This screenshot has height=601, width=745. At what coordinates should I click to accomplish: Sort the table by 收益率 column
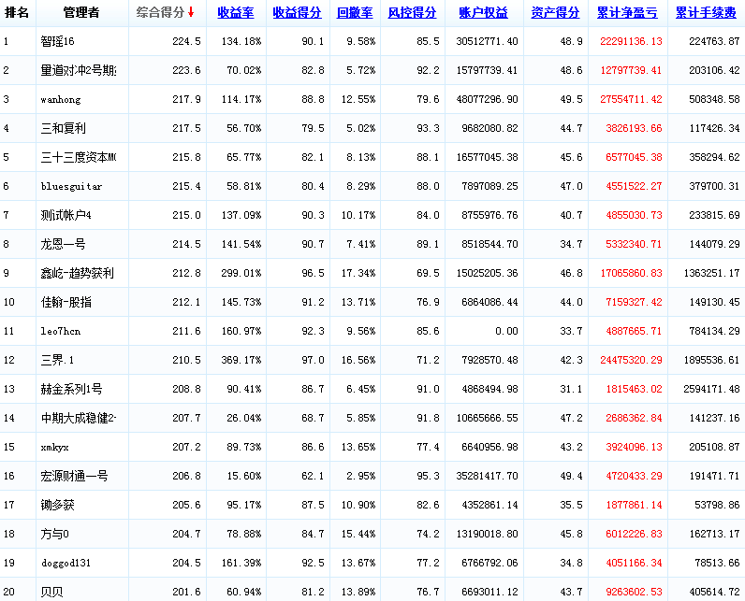click(x=235, y=13)
